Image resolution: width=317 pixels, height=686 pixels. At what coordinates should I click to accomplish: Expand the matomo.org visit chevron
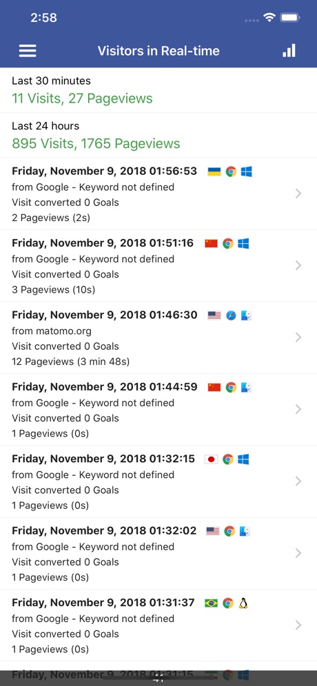click(298, 337)
